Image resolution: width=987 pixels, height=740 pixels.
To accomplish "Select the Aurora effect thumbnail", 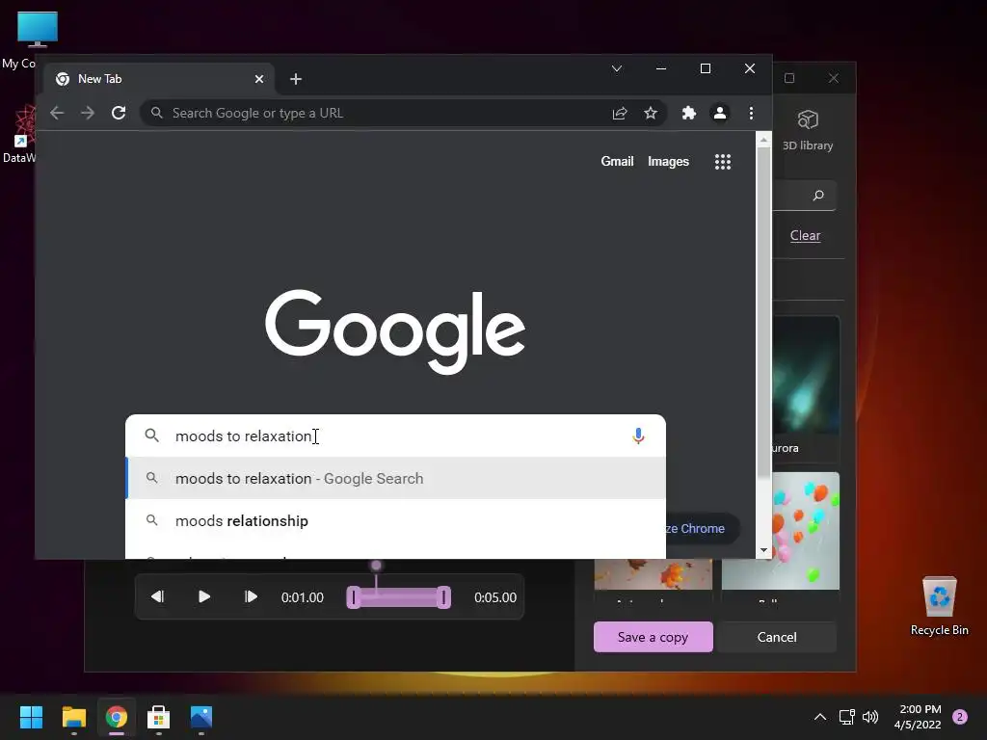I will [806, 375].
